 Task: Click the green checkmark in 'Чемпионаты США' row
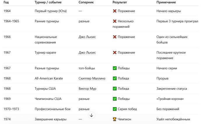[x=115, y=99]
